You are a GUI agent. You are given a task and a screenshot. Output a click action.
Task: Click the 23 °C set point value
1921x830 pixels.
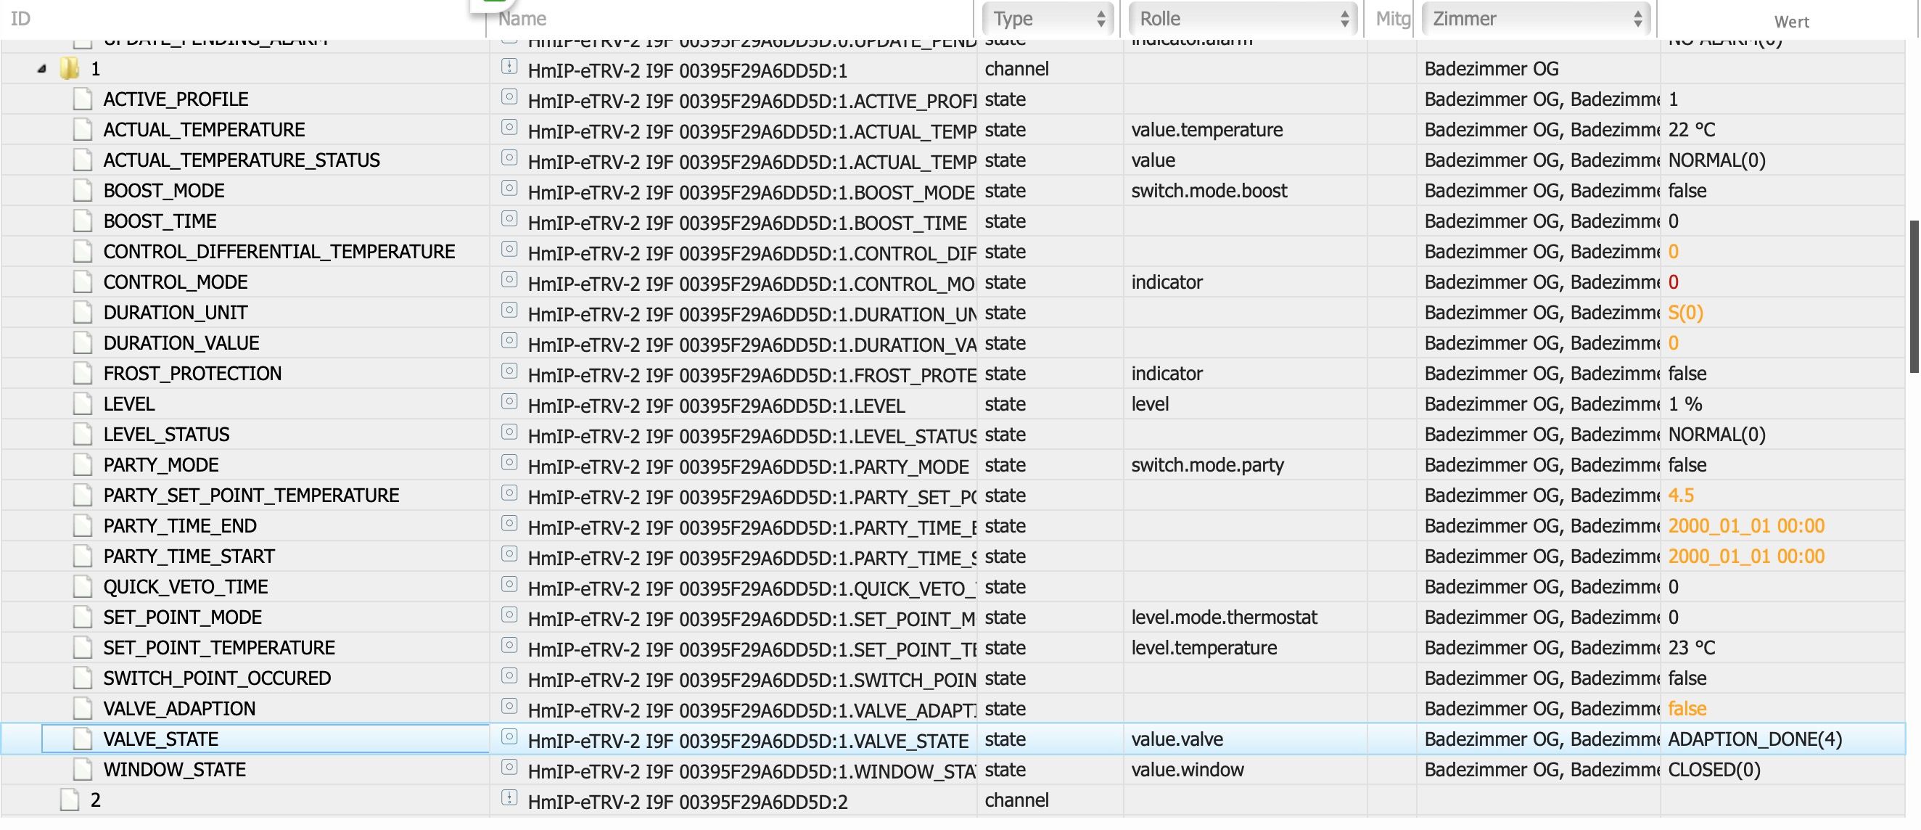pyautogui.click(x=1690, y=648)
